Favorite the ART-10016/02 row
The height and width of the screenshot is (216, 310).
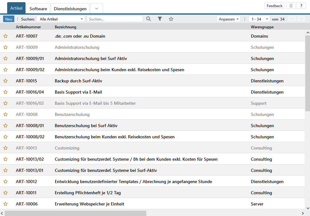point(6,103)
